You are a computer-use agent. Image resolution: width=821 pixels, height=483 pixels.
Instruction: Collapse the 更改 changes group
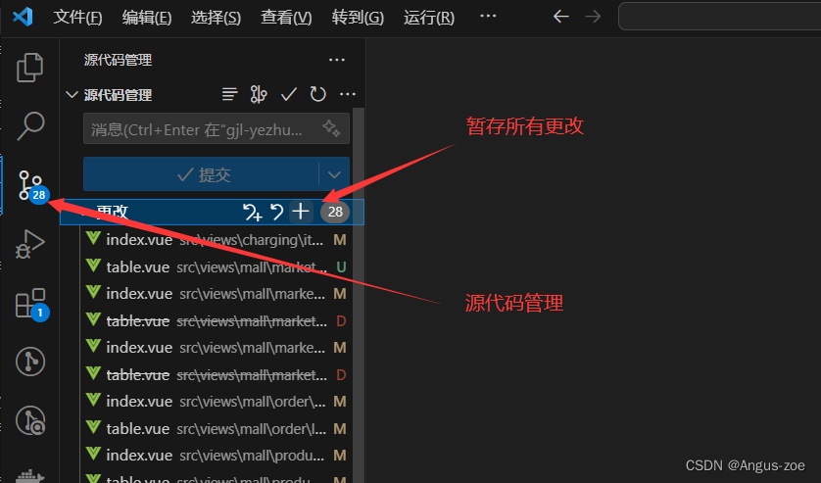coord(86,212)
